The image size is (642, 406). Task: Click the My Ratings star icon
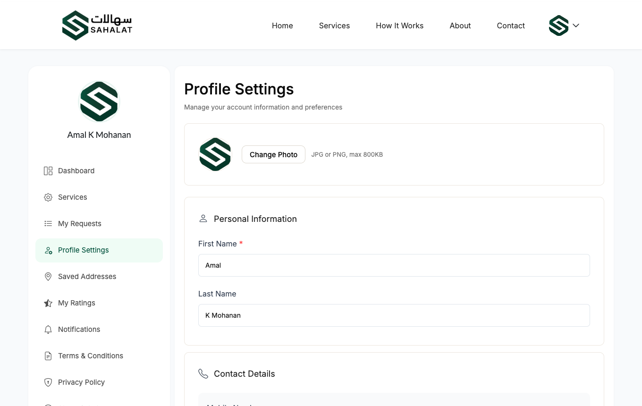[x=48, y=303]
